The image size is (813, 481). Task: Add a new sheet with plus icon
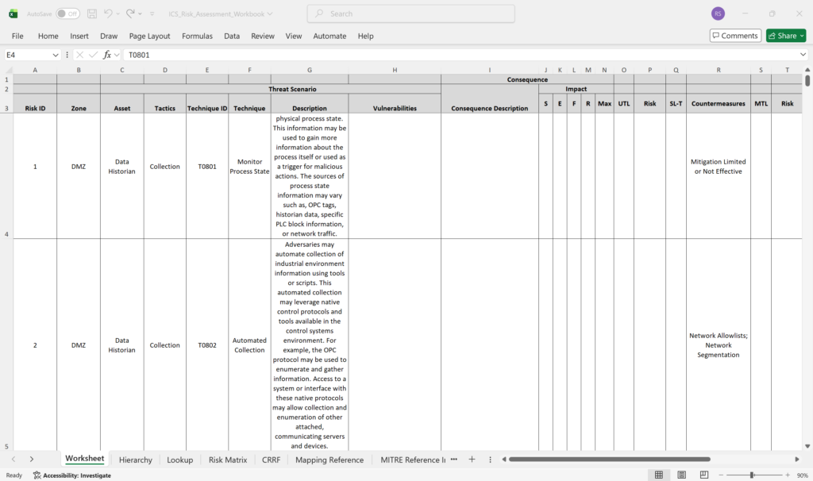(x=472, y=460)
